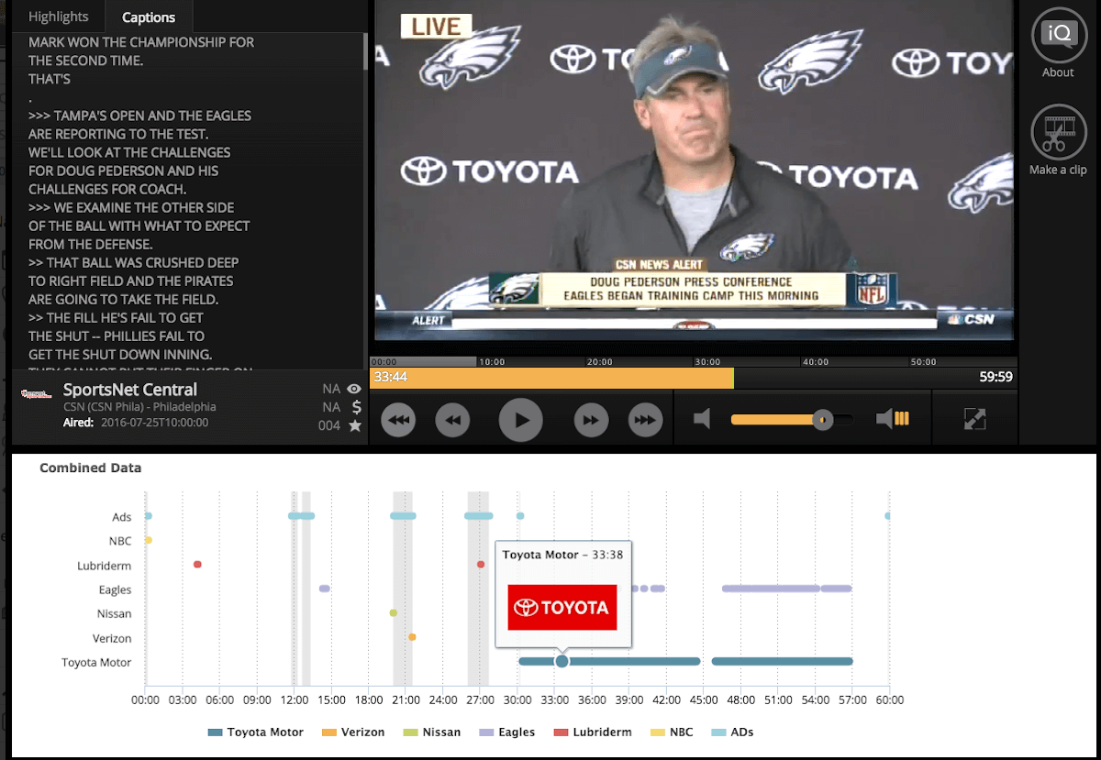The width and height of the screenshot is (1101, 760).
Task: Click the Toyota Motor y-axis label
Action: 96,662
